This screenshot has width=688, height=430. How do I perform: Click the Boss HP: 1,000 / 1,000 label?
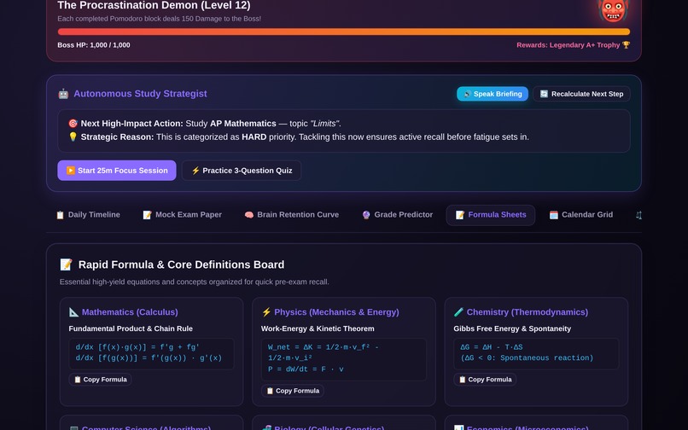coord(93,44)
